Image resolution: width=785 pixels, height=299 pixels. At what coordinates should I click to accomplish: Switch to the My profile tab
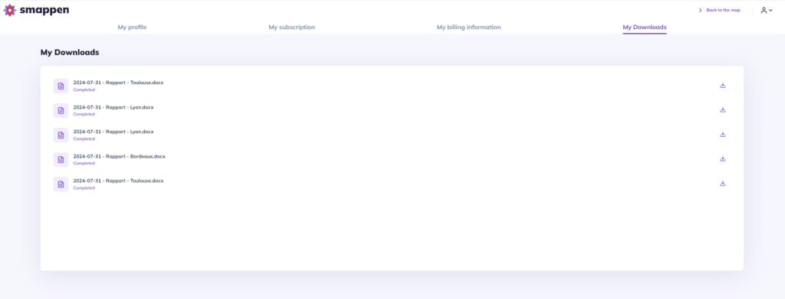click(x=132, y=27)
